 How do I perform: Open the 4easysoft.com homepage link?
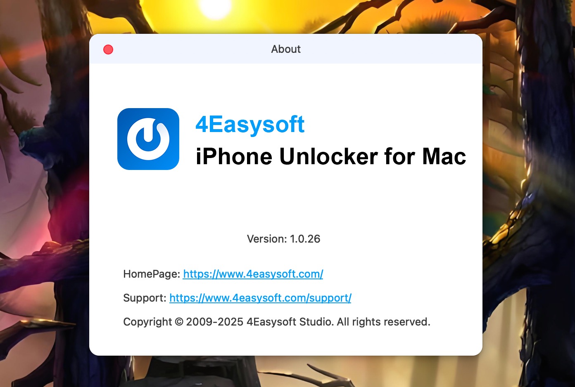253,274
